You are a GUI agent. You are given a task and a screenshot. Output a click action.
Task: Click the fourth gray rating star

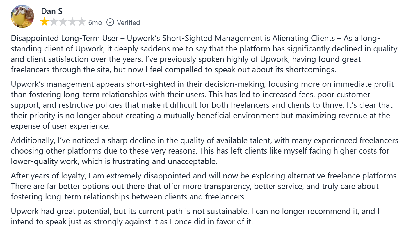coord(72,22)
